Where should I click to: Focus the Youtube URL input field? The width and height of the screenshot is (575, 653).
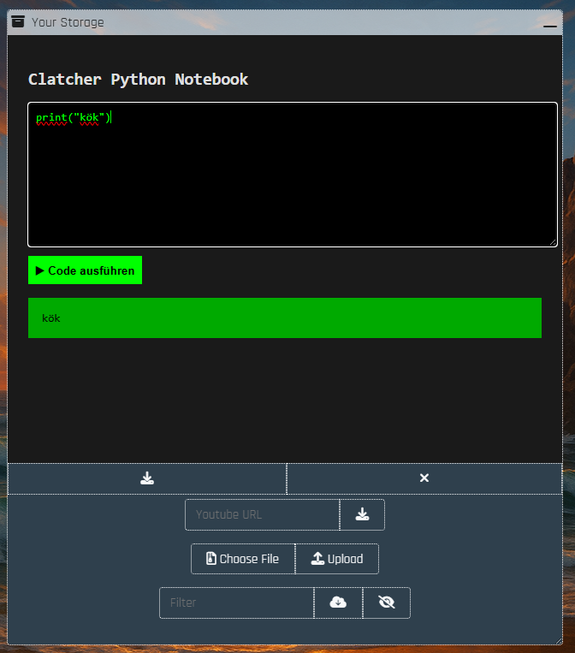point(263,514)
